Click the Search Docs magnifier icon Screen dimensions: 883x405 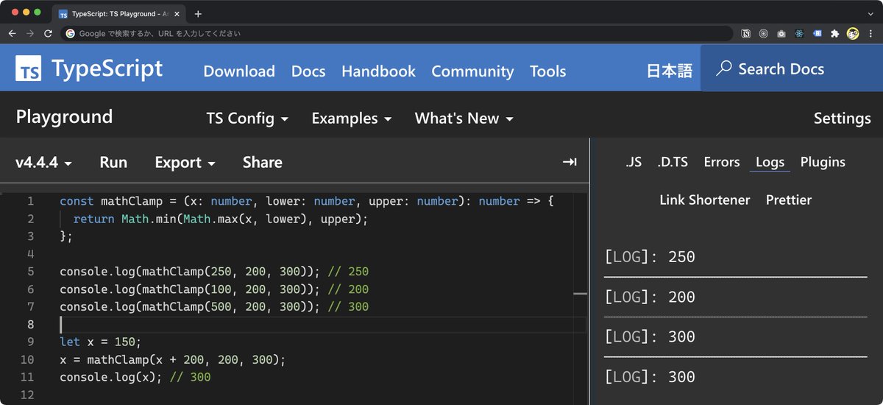click(x=724, y=68)
